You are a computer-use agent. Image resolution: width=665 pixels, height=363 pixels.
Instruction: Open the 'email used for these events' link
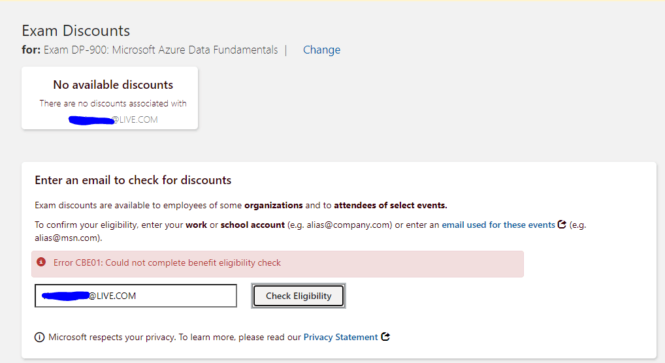498,225
